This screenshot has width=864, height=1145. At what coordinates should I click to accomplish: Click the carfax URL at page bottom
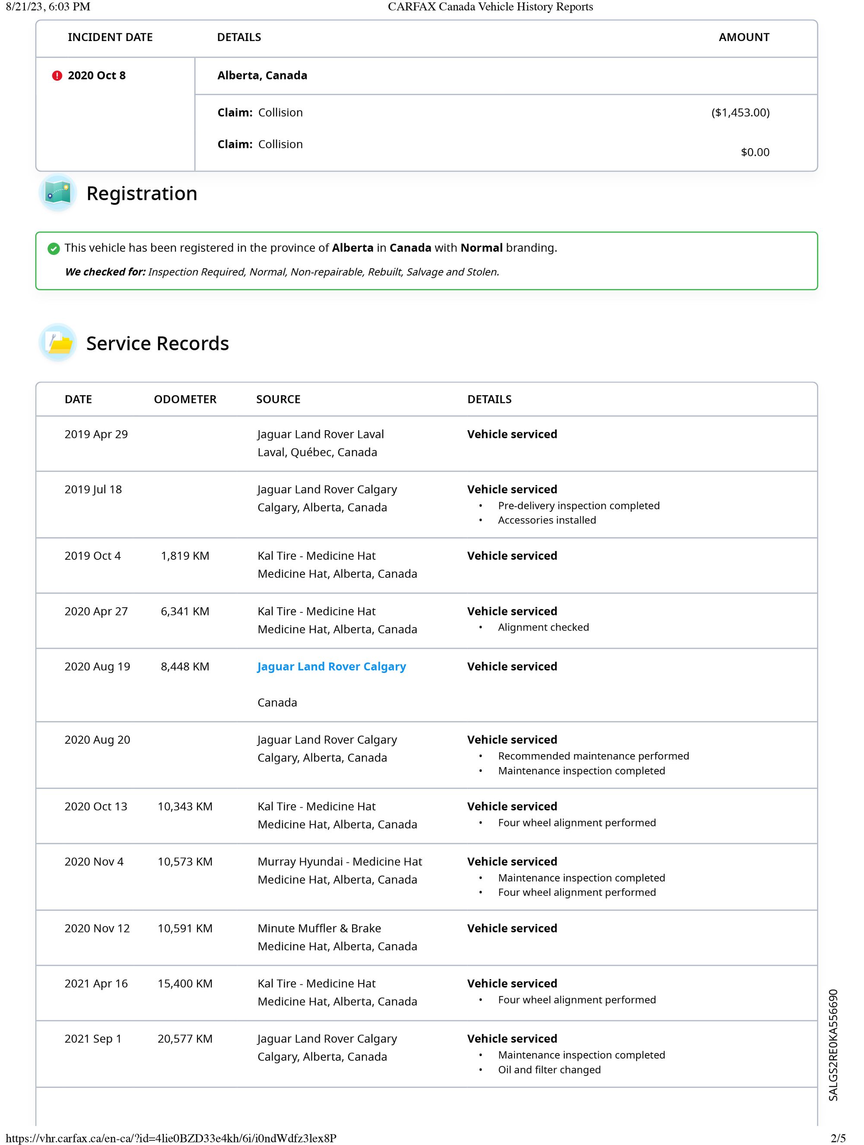click(x=171, y=1138)
